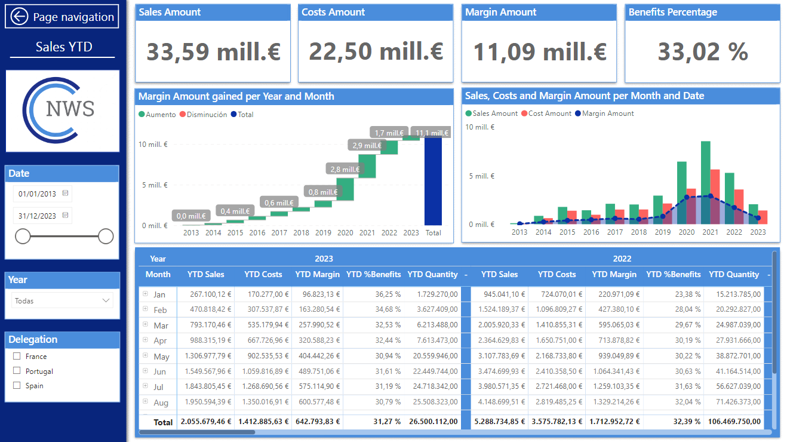Open the Year dropdown showing Todas
Screen dimensions: 787x442
pyautogui.click(x=63, y=300)
